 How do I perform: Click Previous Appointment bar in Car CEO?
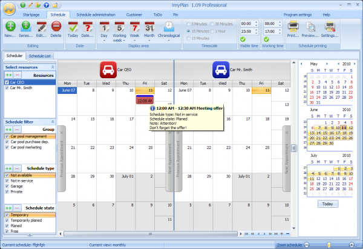62,159
